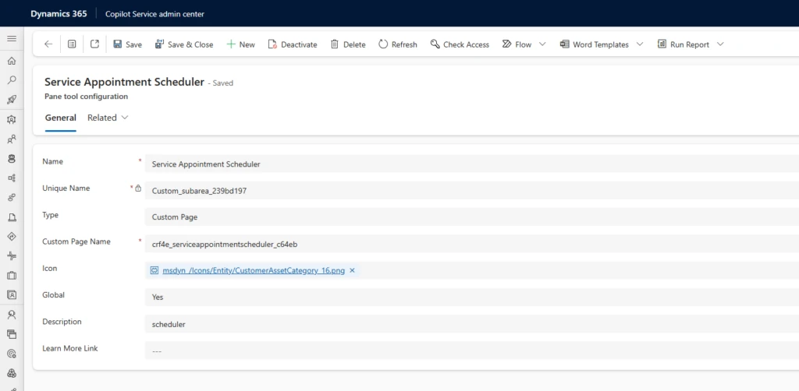This screenshot has height=391, width=799.
Task: Deactivate this pane tool configuration
Action: [x=292, y=44]
